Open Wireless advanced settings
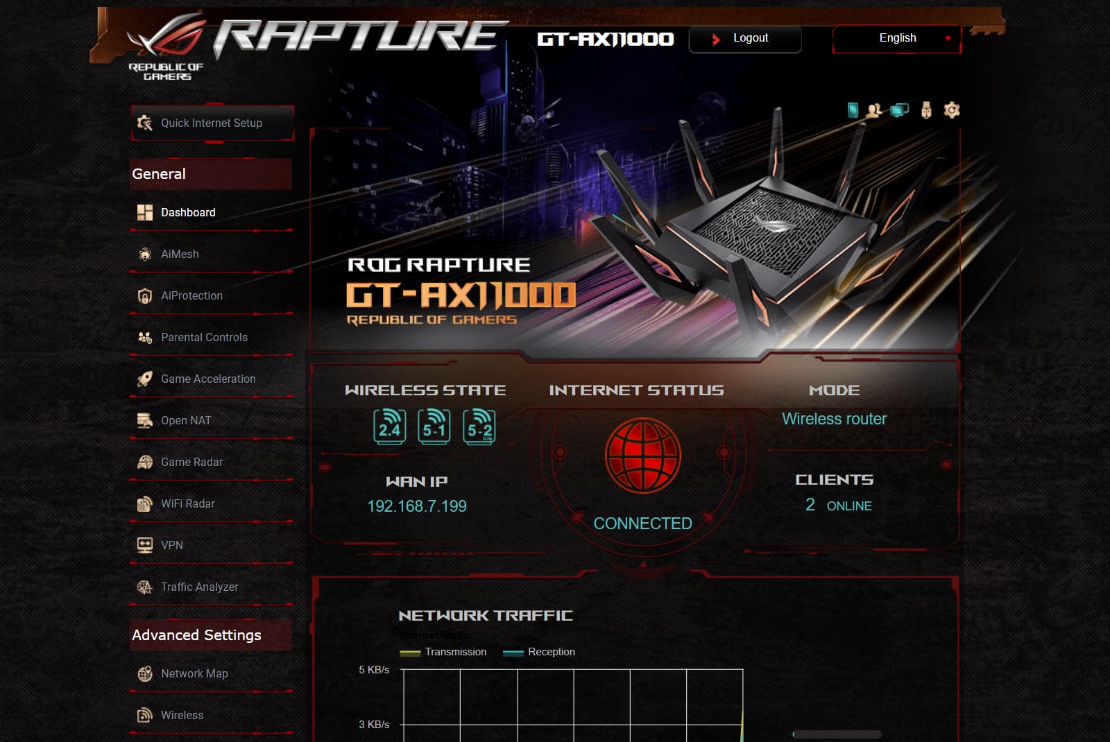Image resolution: width=1110 pixels, height=742 pixels. tap(211, 715)
